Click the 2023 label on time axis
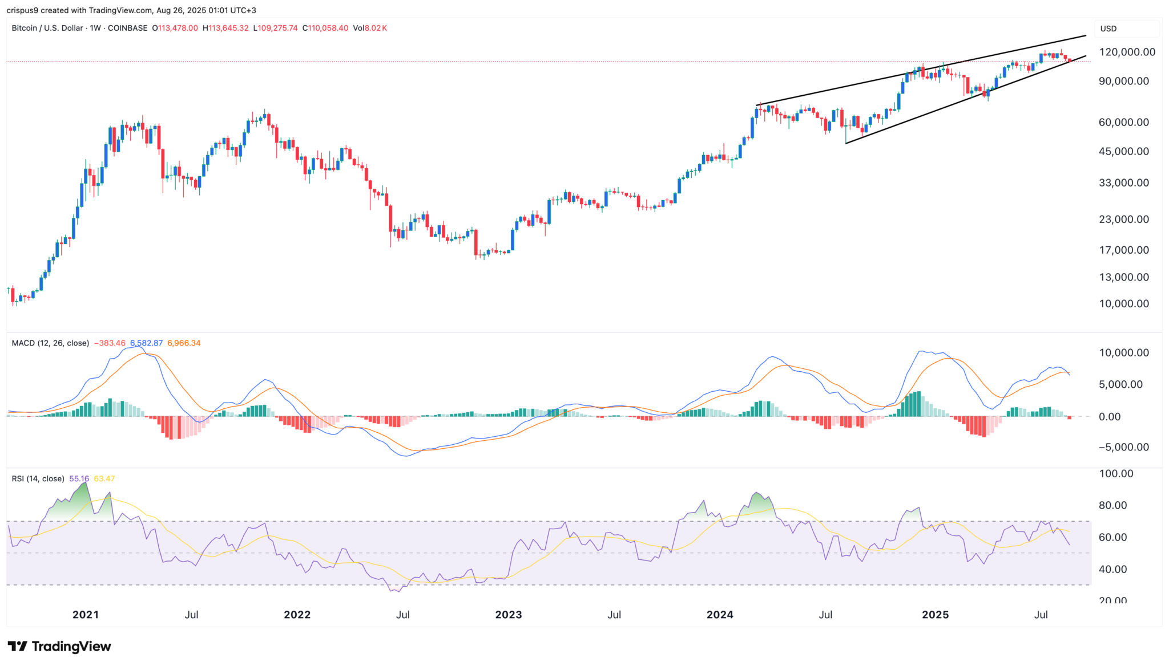 [x=508, y=615]
